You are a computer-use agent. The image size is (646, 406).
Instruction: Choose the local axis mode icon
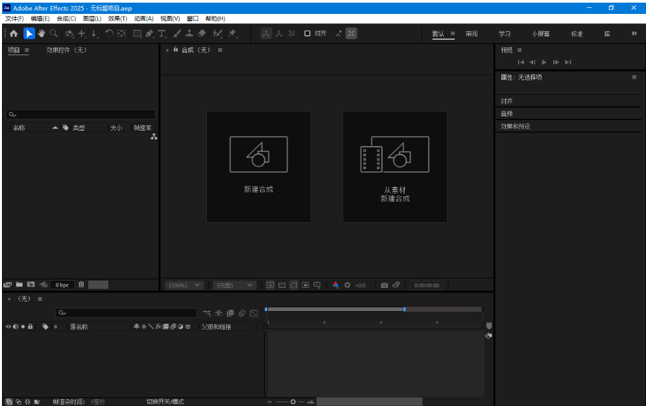pos(266,34)
